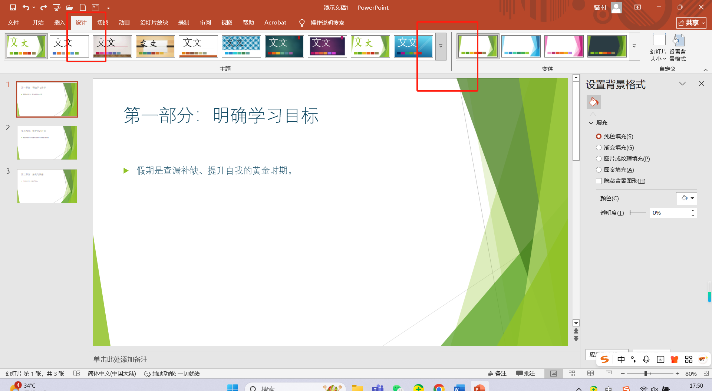Collapse the 填充 section

click(x=591, y=123)
